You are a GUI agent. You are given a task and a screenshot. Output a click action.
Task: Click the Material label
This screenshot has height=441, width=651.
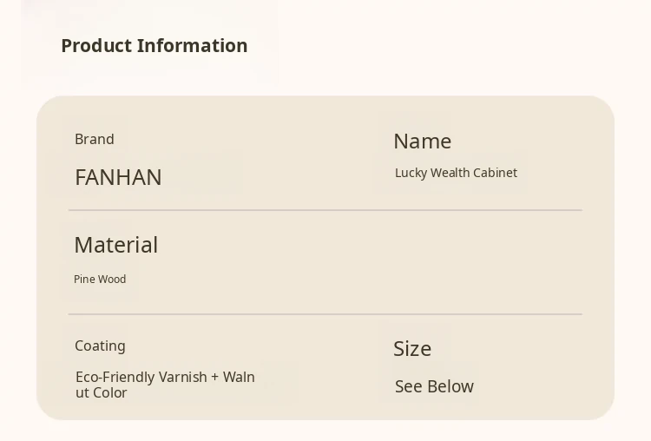[x=115, y=245]
